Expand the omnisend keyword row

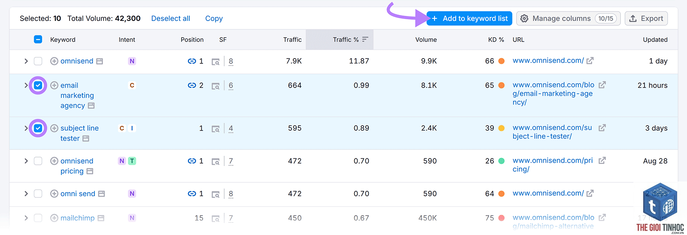26,61
